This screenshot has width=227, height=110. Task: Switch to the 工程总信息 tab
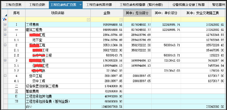tap(14, 5)
